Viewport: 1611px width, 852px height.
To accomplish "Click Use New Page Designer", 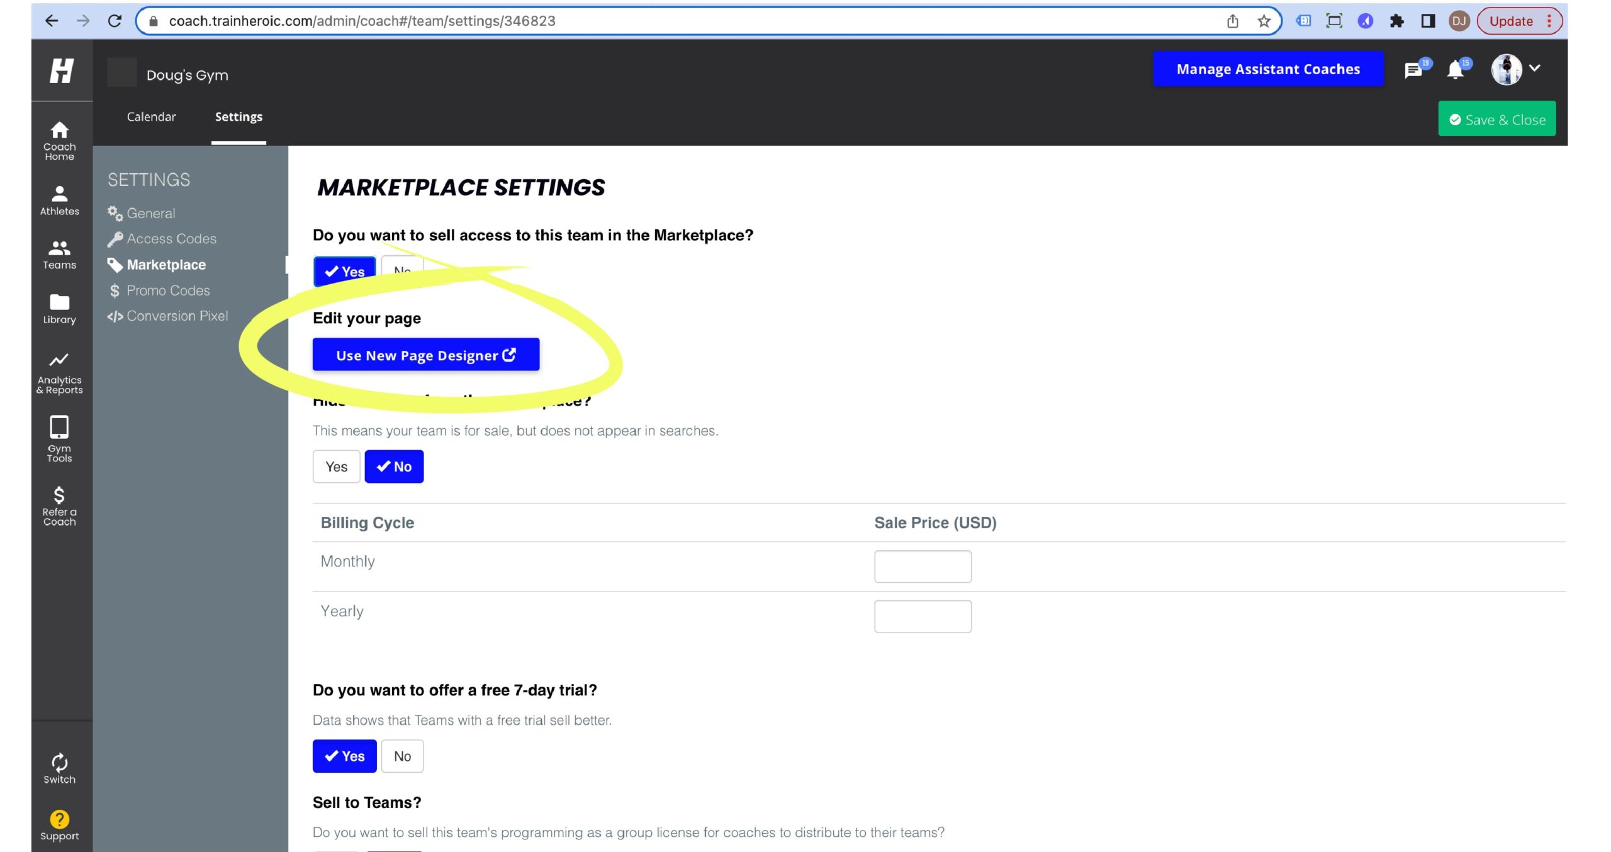I will tap(426, 355).
